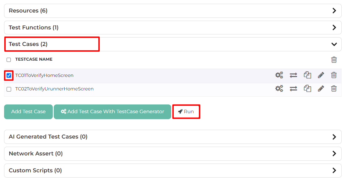
Task: Check the TC02ToVerifyUrunnerHomeScreen checkbox
Action: (x=9, y=89)
